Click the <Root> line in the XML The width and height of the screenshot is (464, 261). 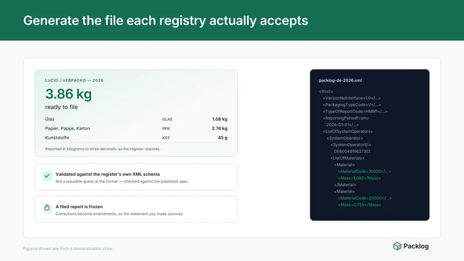[x=326, y=92]
